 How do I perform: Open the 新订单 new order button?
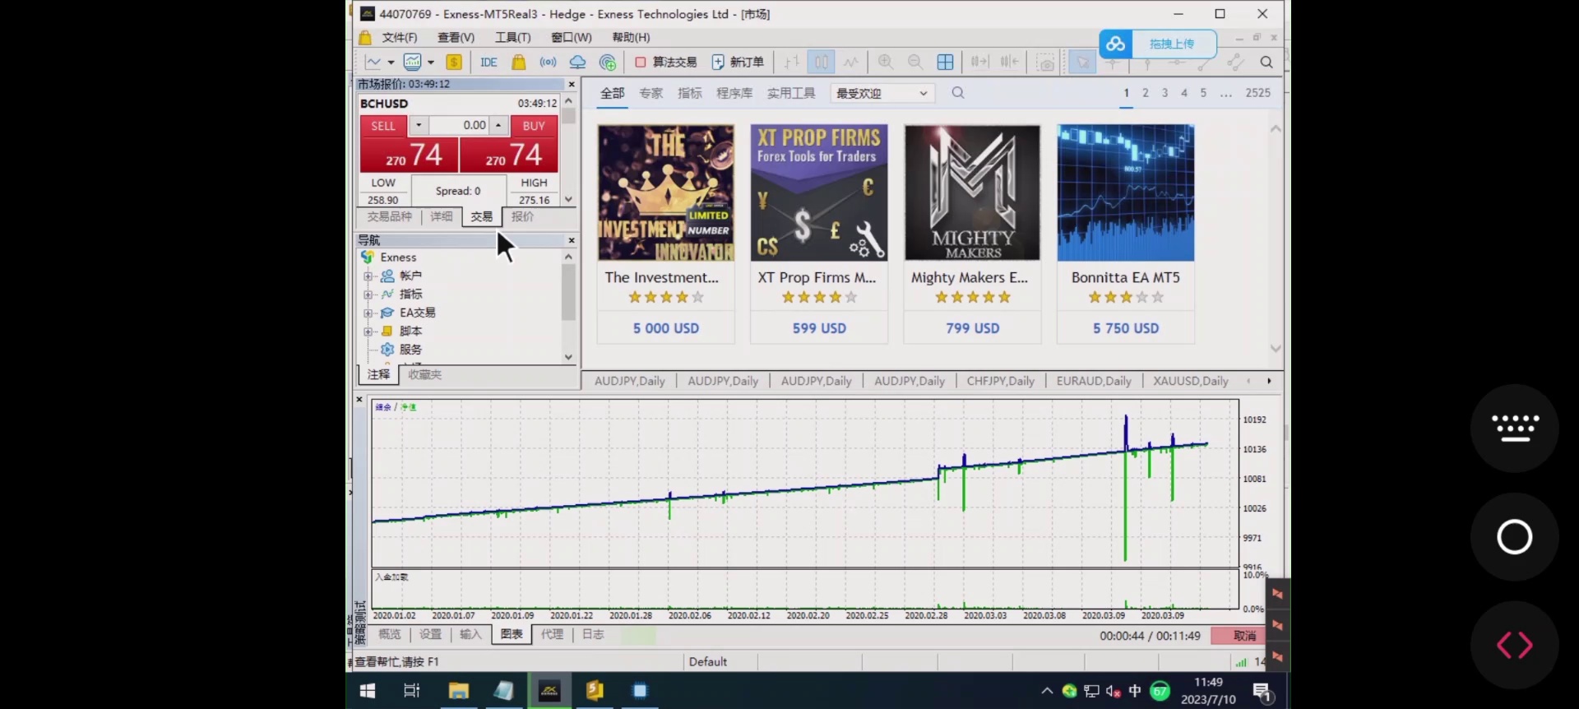pos(738,63)
